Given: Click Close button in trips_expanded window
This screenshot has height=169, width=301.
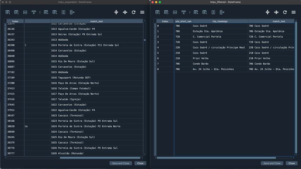Looking at the screenshot, I should click(x=140, y=163).
